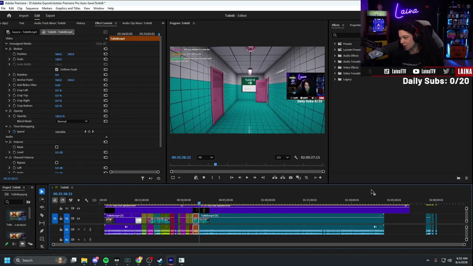Switch to the History tab
This screenshot has height=266, width=473.
pyautogui.click(x=81, y=23)
